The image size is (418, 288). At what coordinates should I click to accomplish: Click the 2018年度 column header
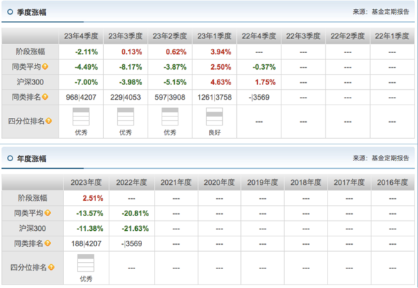306,182
